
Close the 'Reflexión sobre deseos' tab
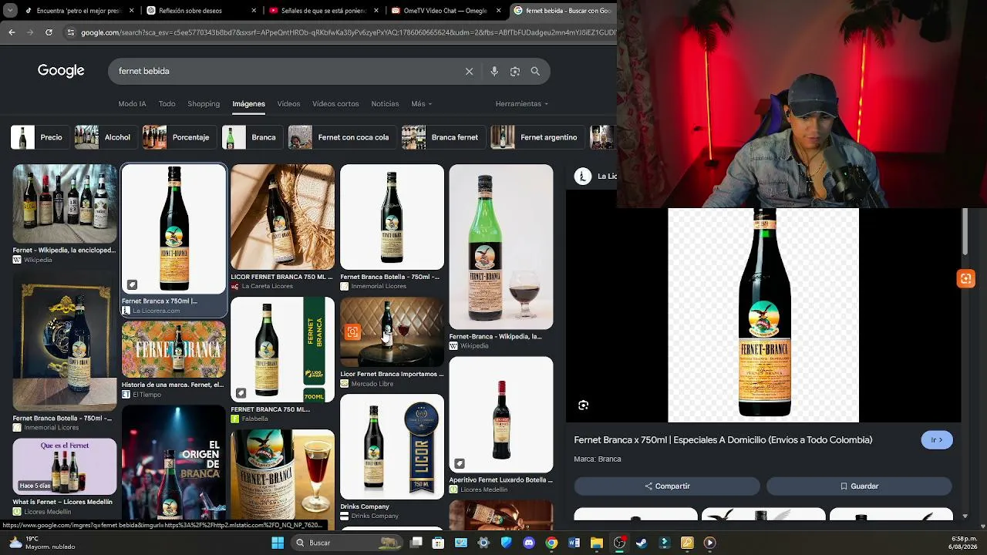pyautogui.click(x=254, y=11)
